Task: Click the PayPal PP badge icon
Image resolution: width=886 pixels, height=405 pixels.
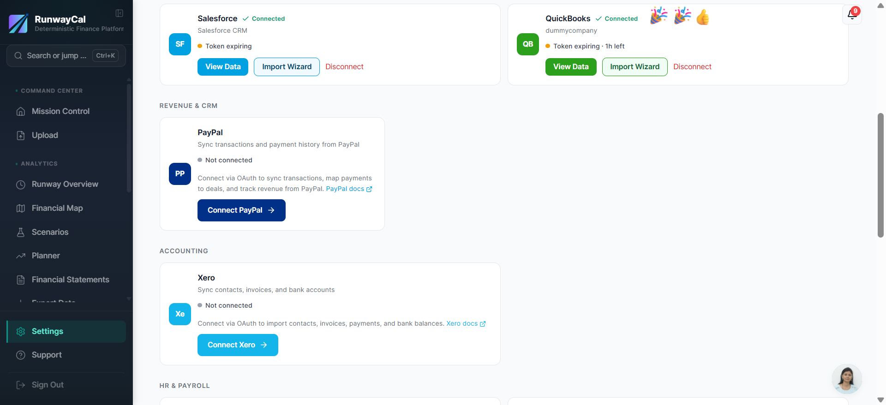Action: [x=180, y=174]
